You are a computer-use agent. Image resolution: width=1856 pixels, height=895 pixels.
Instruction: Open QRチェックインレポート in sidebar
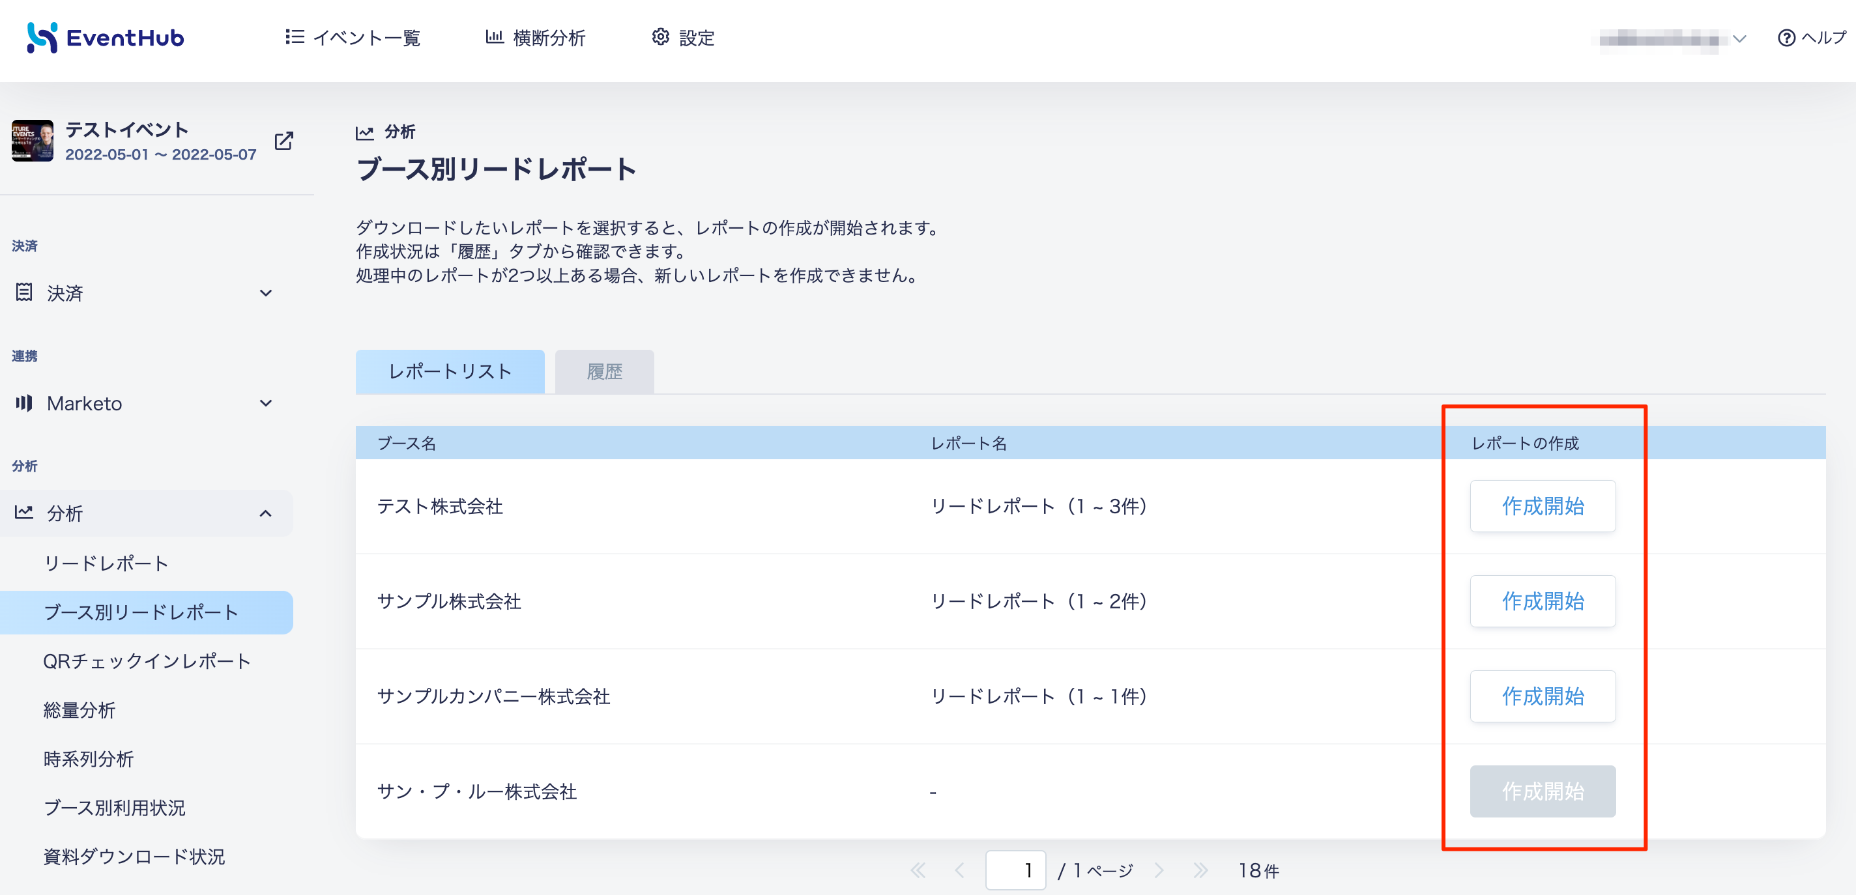tap(147, 661)
